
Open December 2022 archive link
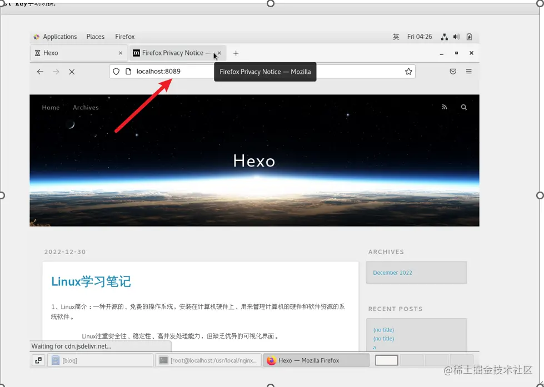pyautogui.click(x=392, y=273)
